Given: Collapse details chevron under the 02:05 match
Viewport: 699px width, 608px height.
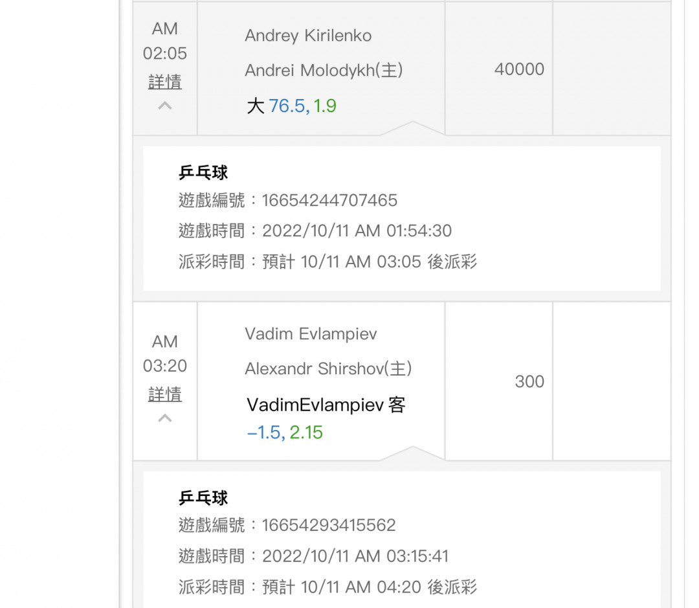Looking at the screenshot, I should click(165, 106).
